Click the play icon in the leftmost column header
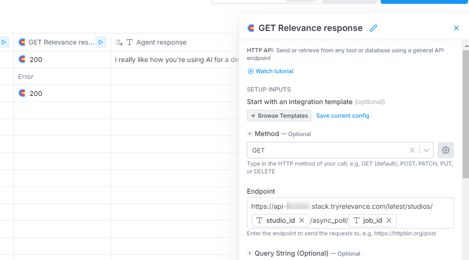Image resolution: width=469 pixels, height=260 pixels. pos(4,42)
